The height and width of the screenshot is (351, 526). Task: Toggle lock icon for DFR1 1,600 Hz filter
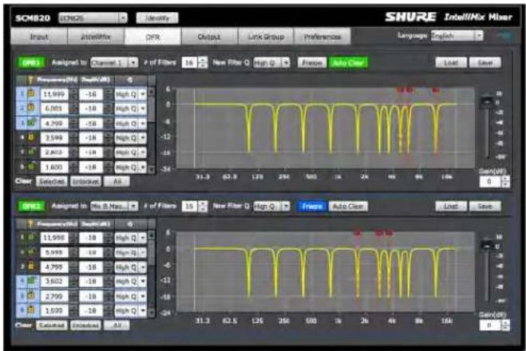pos(32,167)
